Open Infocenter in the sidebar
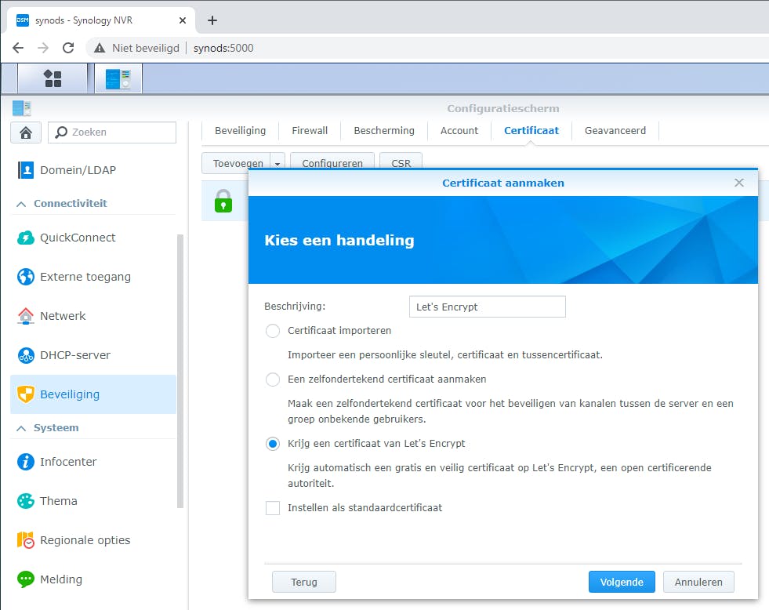Screen dimensions: 769x610 [93, 462]
